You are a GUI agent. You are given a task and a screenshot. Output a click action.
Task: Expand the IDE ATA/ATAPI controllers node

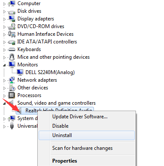[4, 42]
